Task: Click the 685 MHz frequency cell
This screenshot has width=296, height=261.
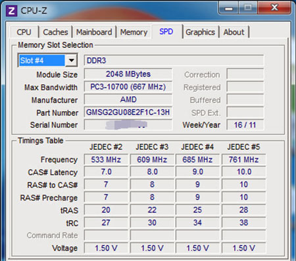Action: click(197, 159)
